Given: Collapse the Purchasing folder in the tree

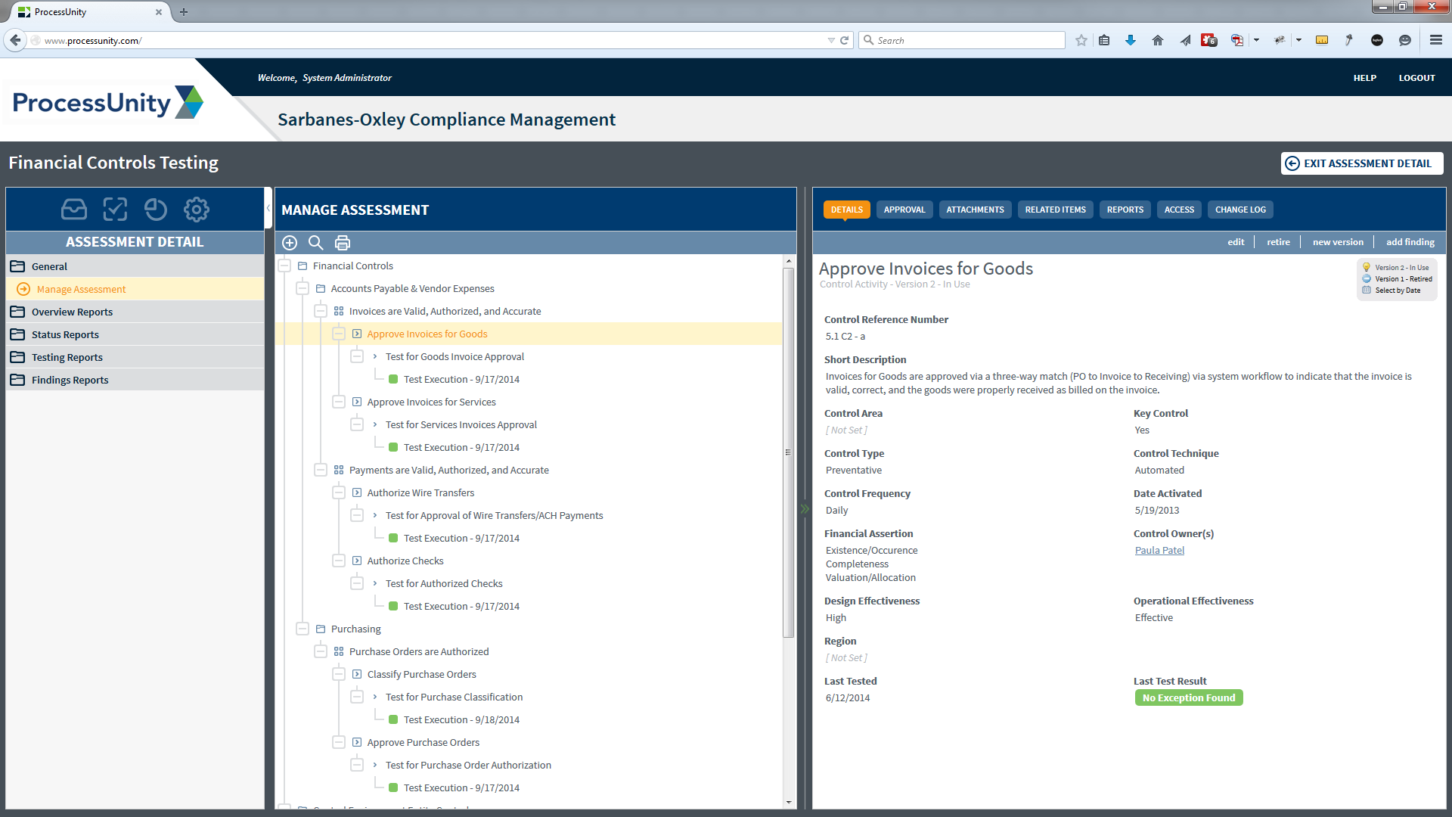Looking at the screenshot, I should pyautogui.click(x=302, y=629).
